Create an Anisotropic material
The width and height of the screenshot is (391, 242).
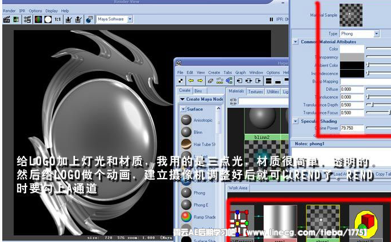click(197, 120)
